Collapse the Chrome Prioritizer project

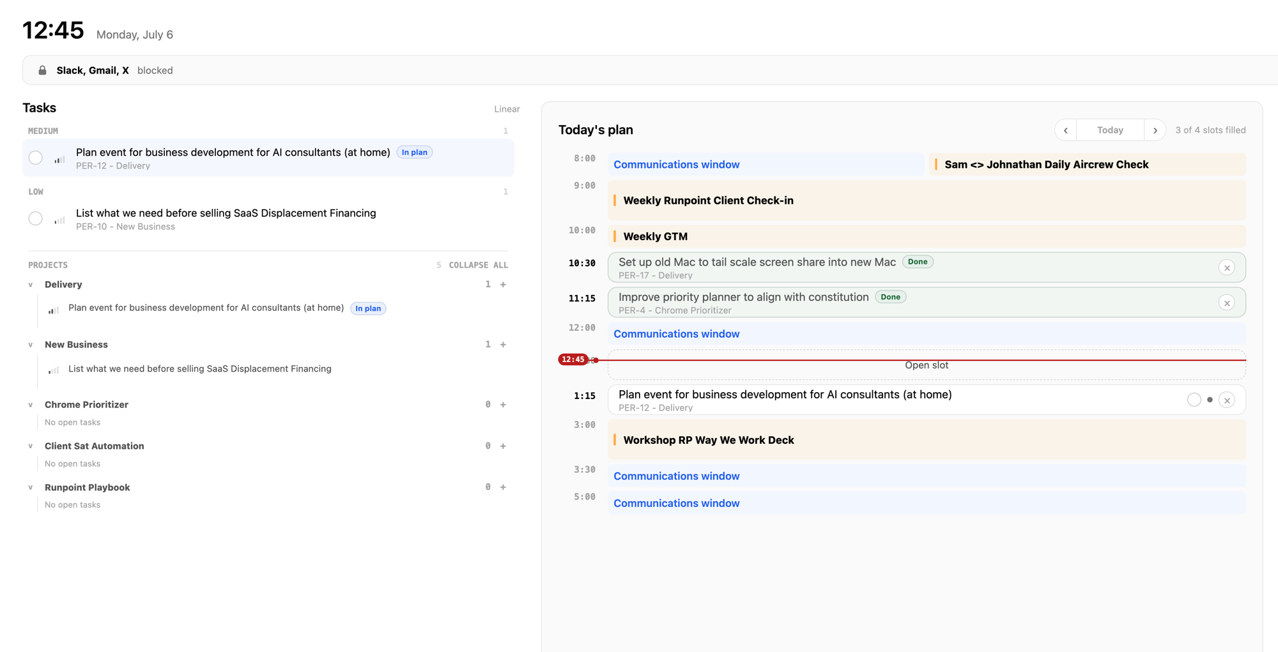coord(30,405)
